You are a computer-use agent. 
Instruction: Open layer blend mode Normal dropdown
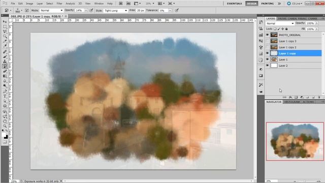(280, 23)
